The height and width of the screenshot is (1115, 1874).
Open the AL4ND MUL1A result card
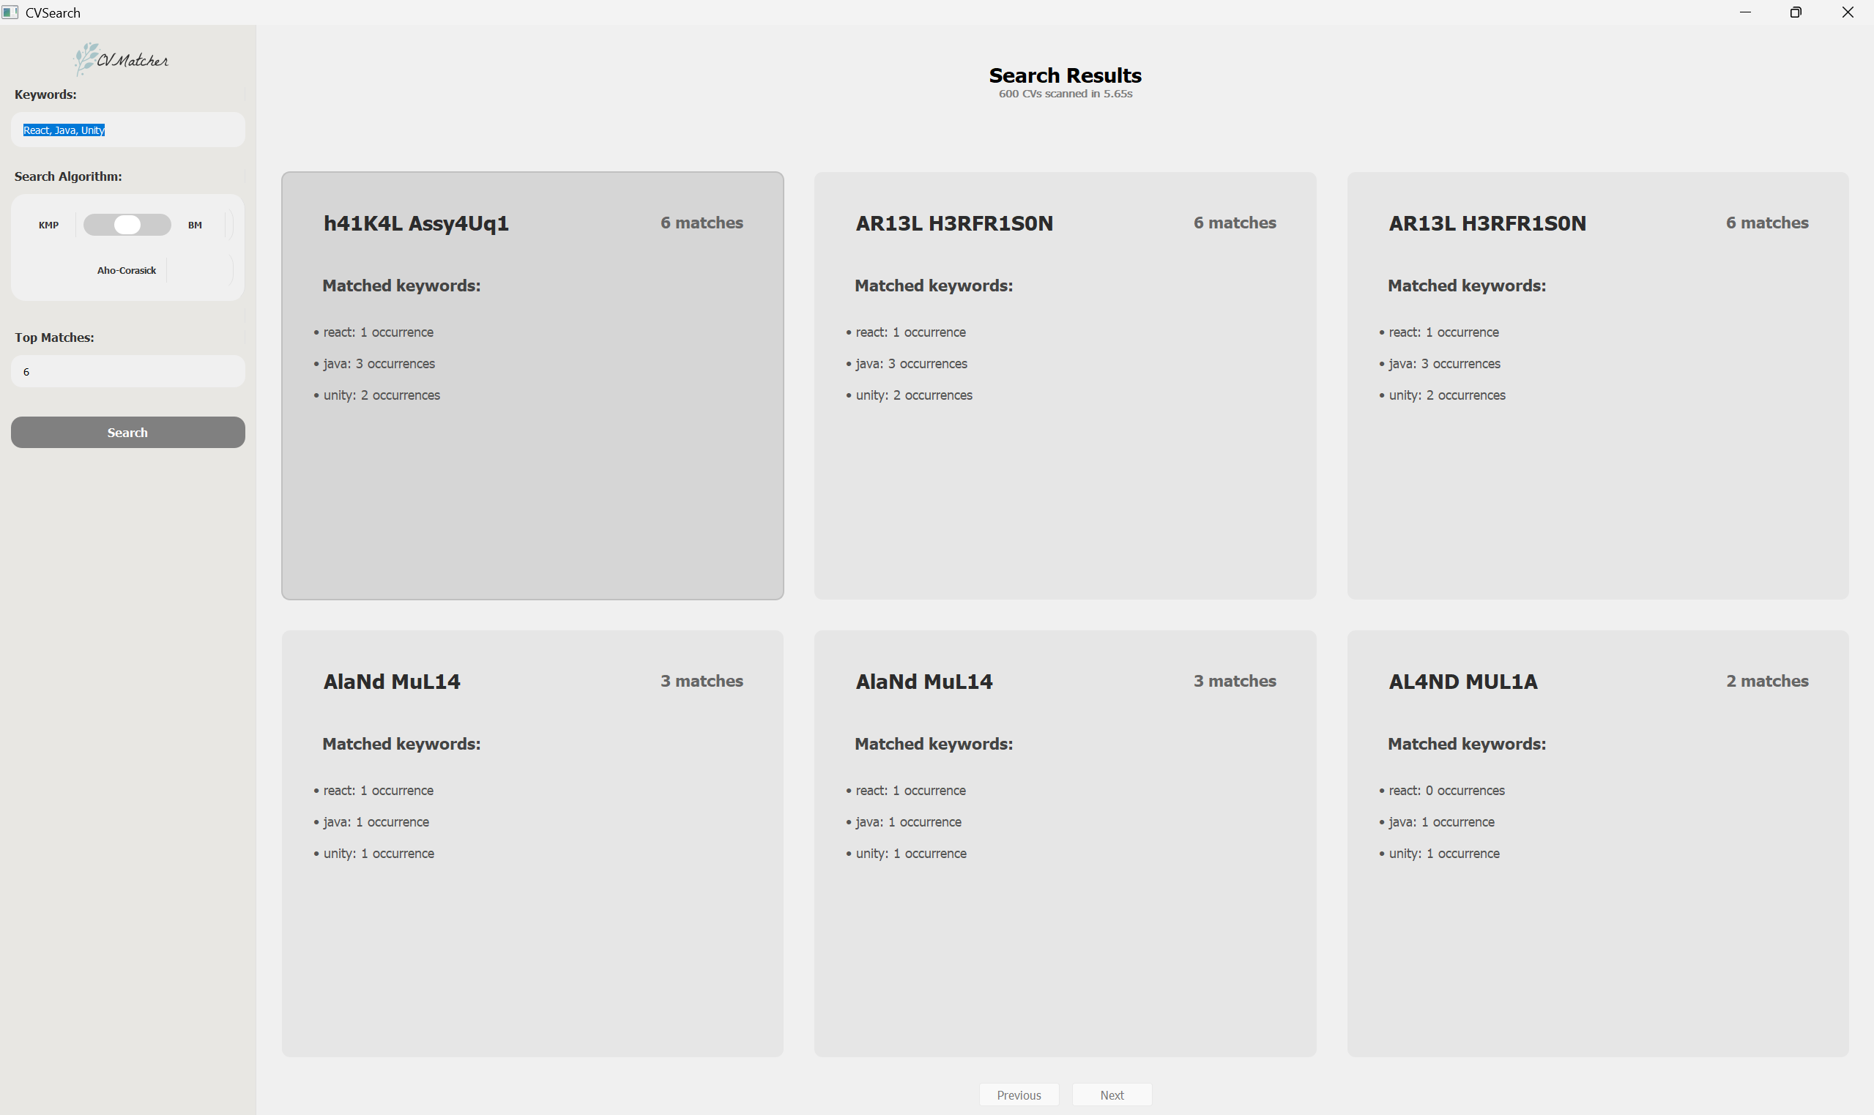pyautogui.click(x=1596, y=843)
